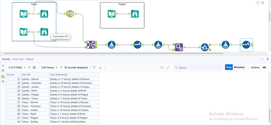Image resolution: width=271 pixels, height=125 pixels.
Task: Select the olive green table tool beside Input container
Action: 70,14
